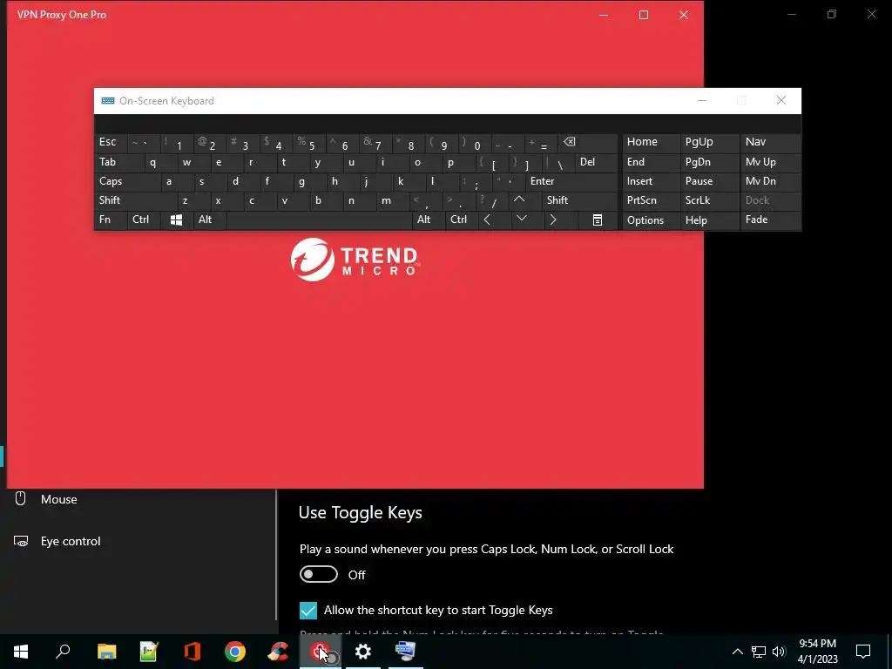Toggle the left Ctrl key
Viewport: 892px width, 669px height.
(144, 220)
